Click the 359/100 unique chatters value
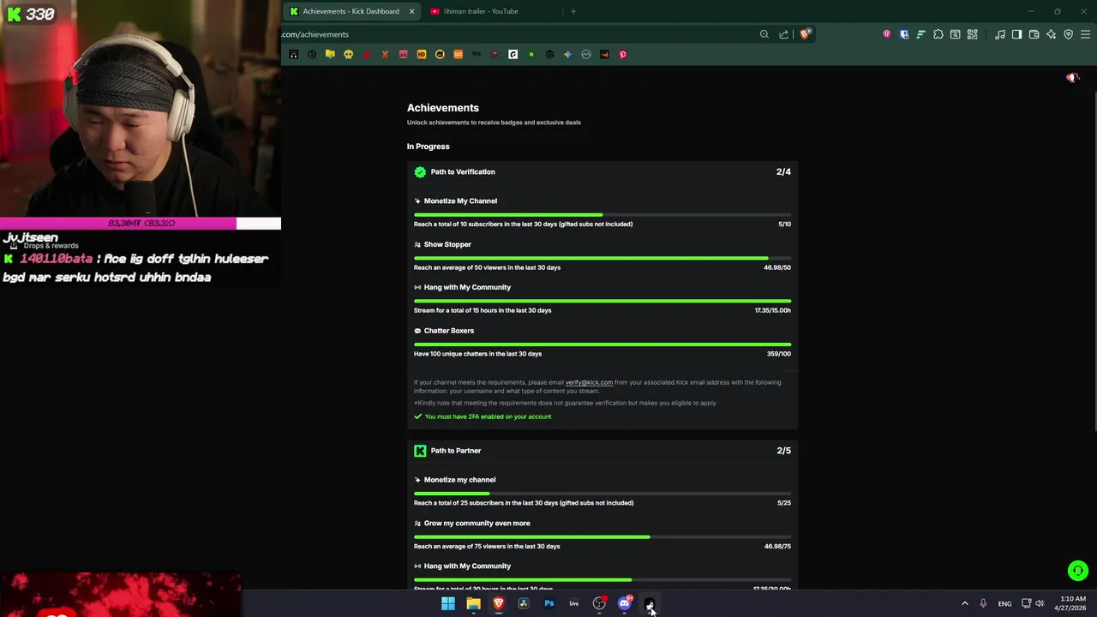The width and height of the screenshot is (1097, 617). (778, 353)
